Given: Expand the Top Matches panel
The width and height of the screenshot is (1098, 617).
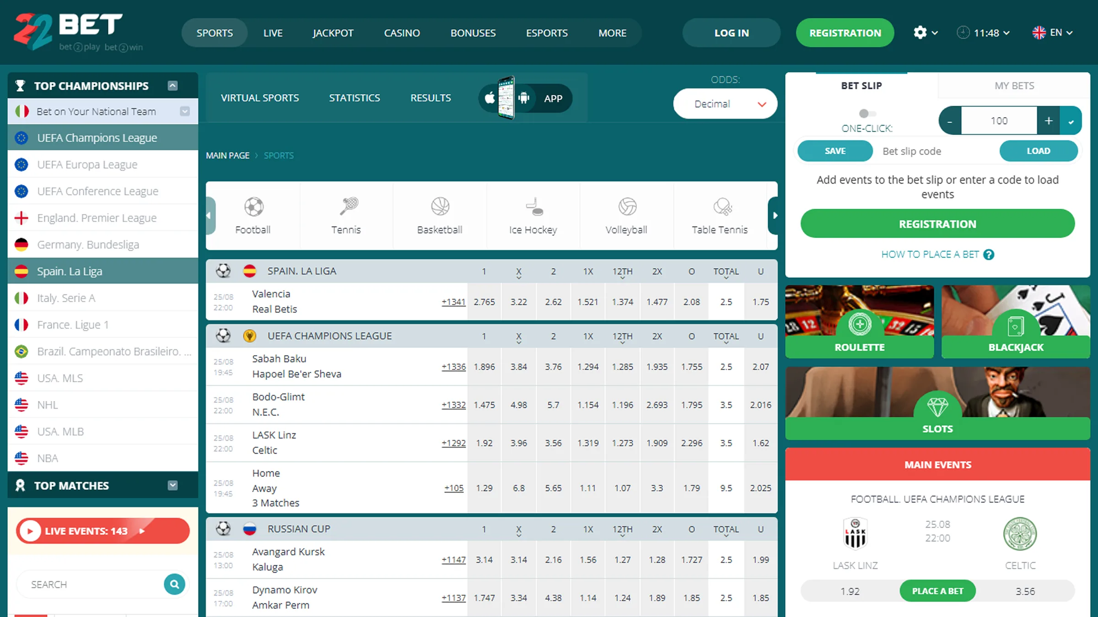Looking at the screenshot, I should [172, 485].
